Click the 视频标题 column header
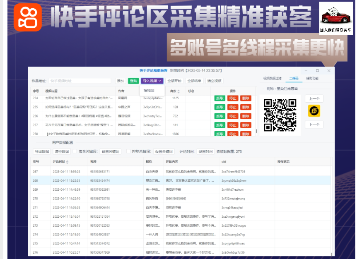This screenshot has height=259, width=357. pyautogui.click(x=51, y=91)
